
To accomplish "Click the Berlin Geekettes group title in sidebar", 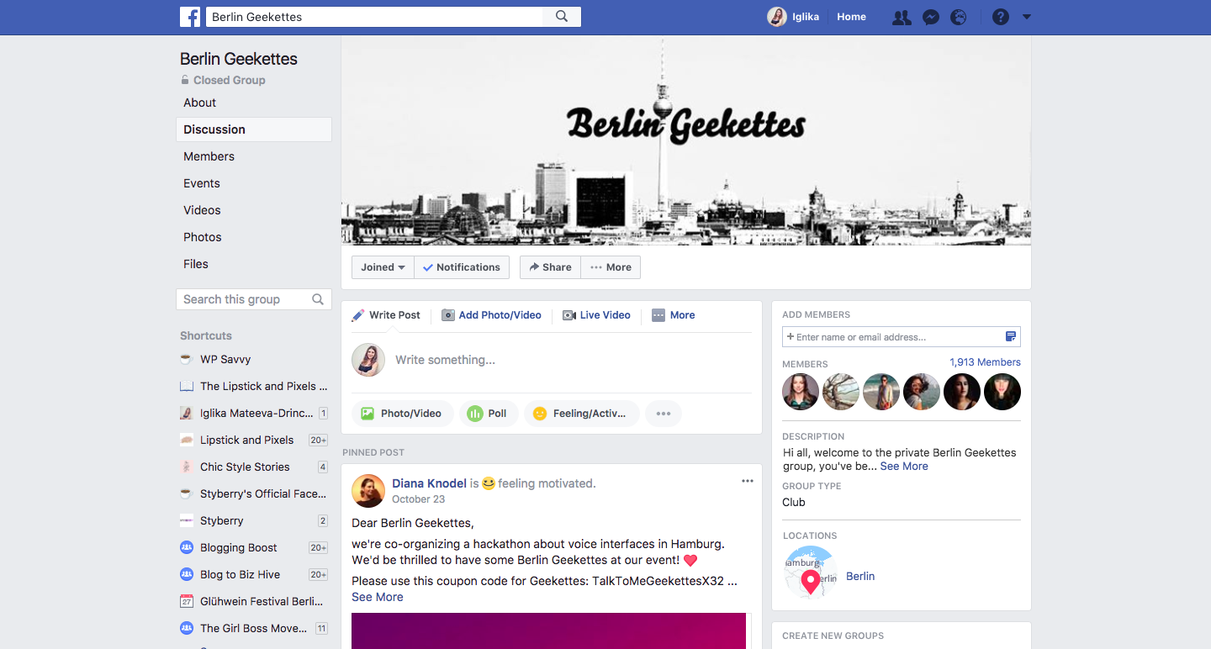I will 239,59.
